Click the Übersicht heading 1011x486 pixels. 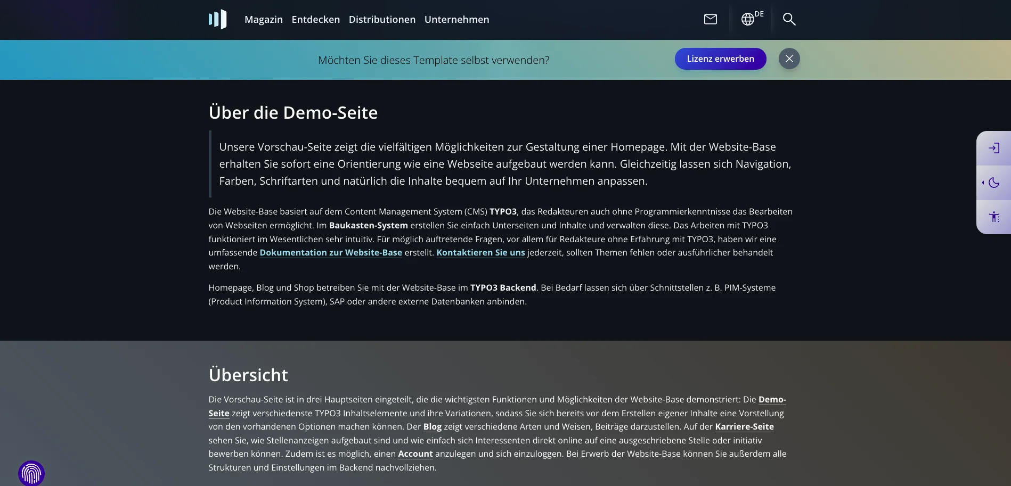point(248,375)
